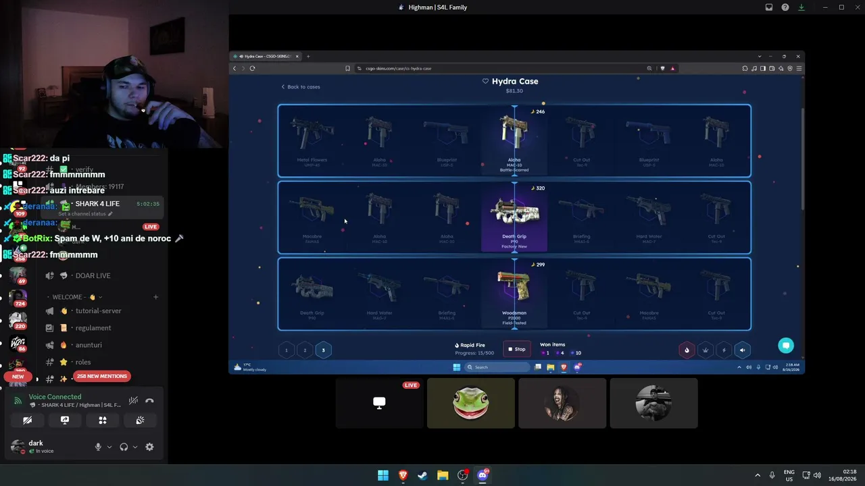This screenshot has height=486, width=865.
Task: Open the long-haired avatar participant tile
Action: (x=562, y=403)
